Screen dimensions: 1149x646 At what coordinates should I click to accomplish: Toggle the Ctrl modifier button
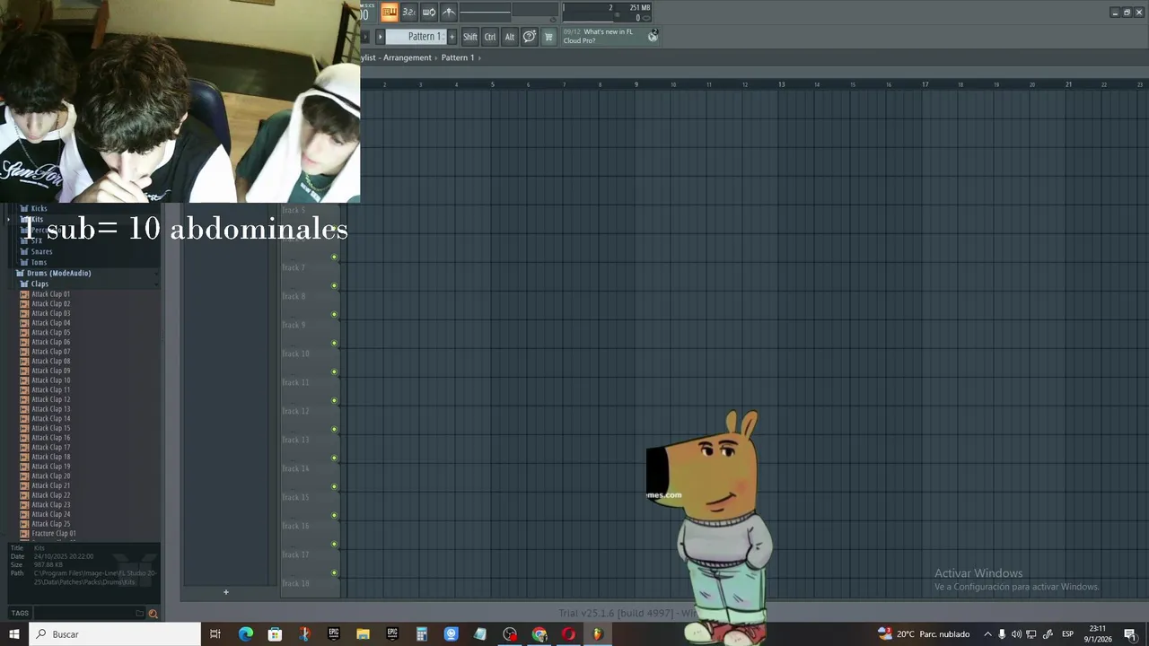[x=490, y=37]
